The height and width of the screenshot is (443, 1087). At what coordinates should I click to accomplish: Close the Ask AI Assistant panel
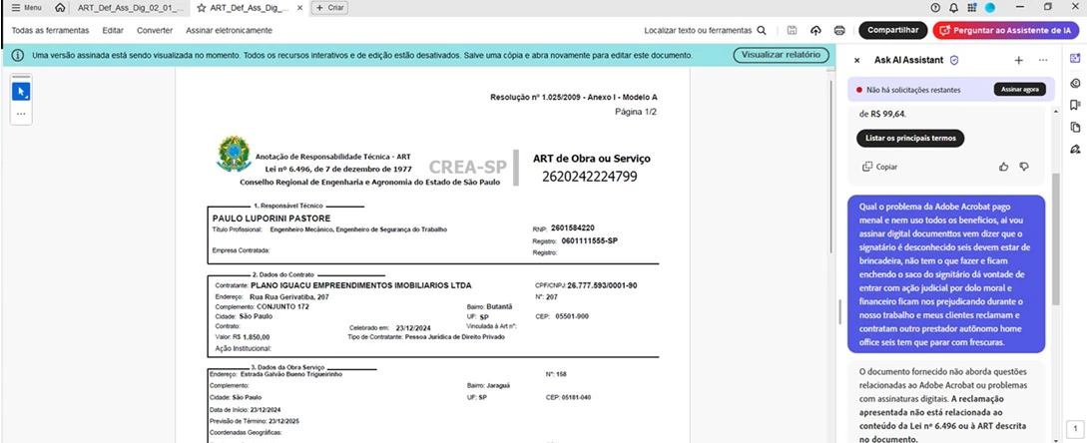pyautogui.click(x=856, y=60)
